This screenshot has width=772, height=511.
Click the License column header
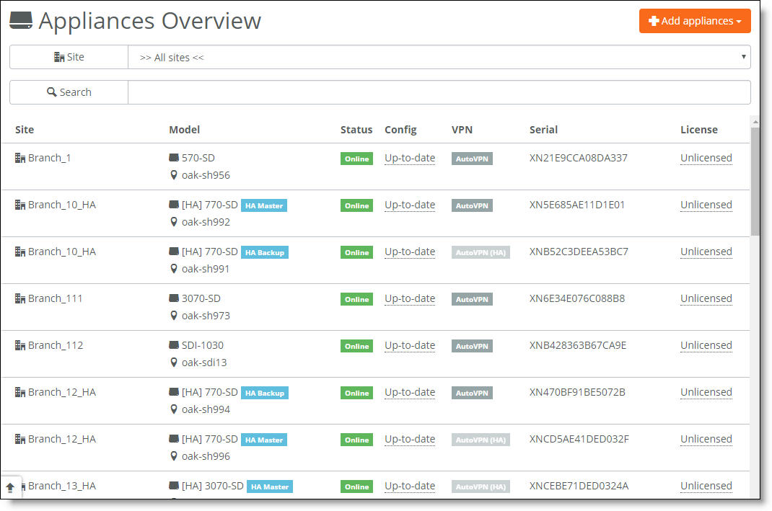click(699, 130)
